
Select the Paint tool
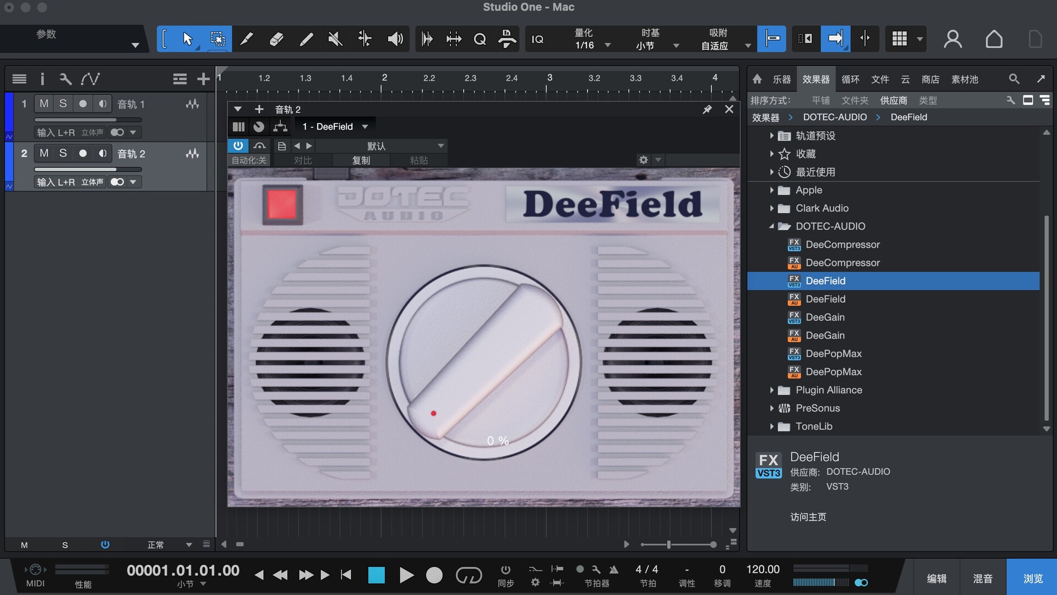pyautogui.click(x=306, y=39)
